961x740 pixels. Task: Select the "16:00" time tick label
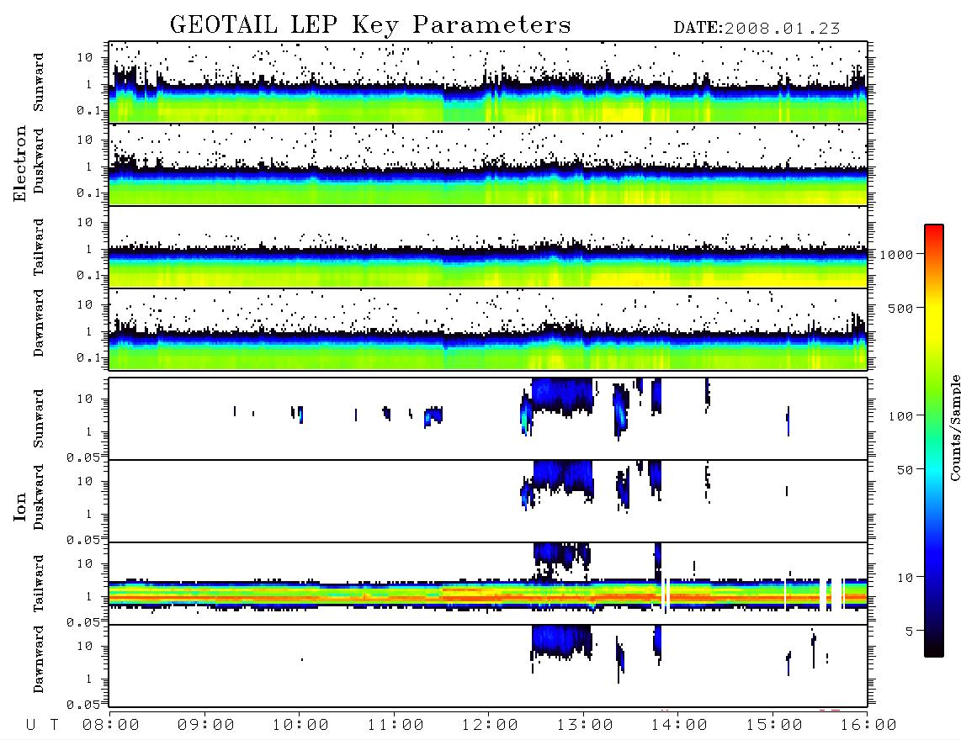click(868, 726)
